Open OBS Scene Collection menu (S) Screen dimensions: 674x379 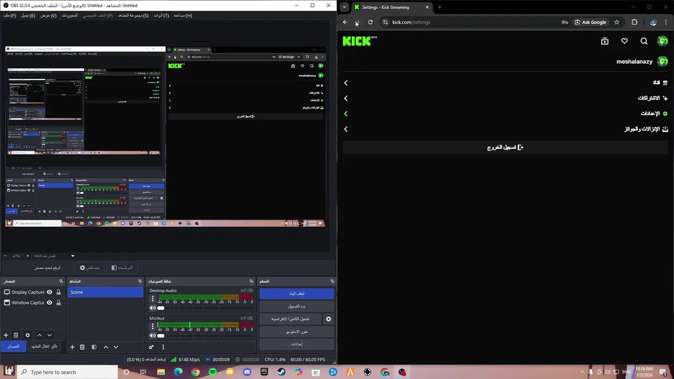pyautogui.click(x=133, y=15)
